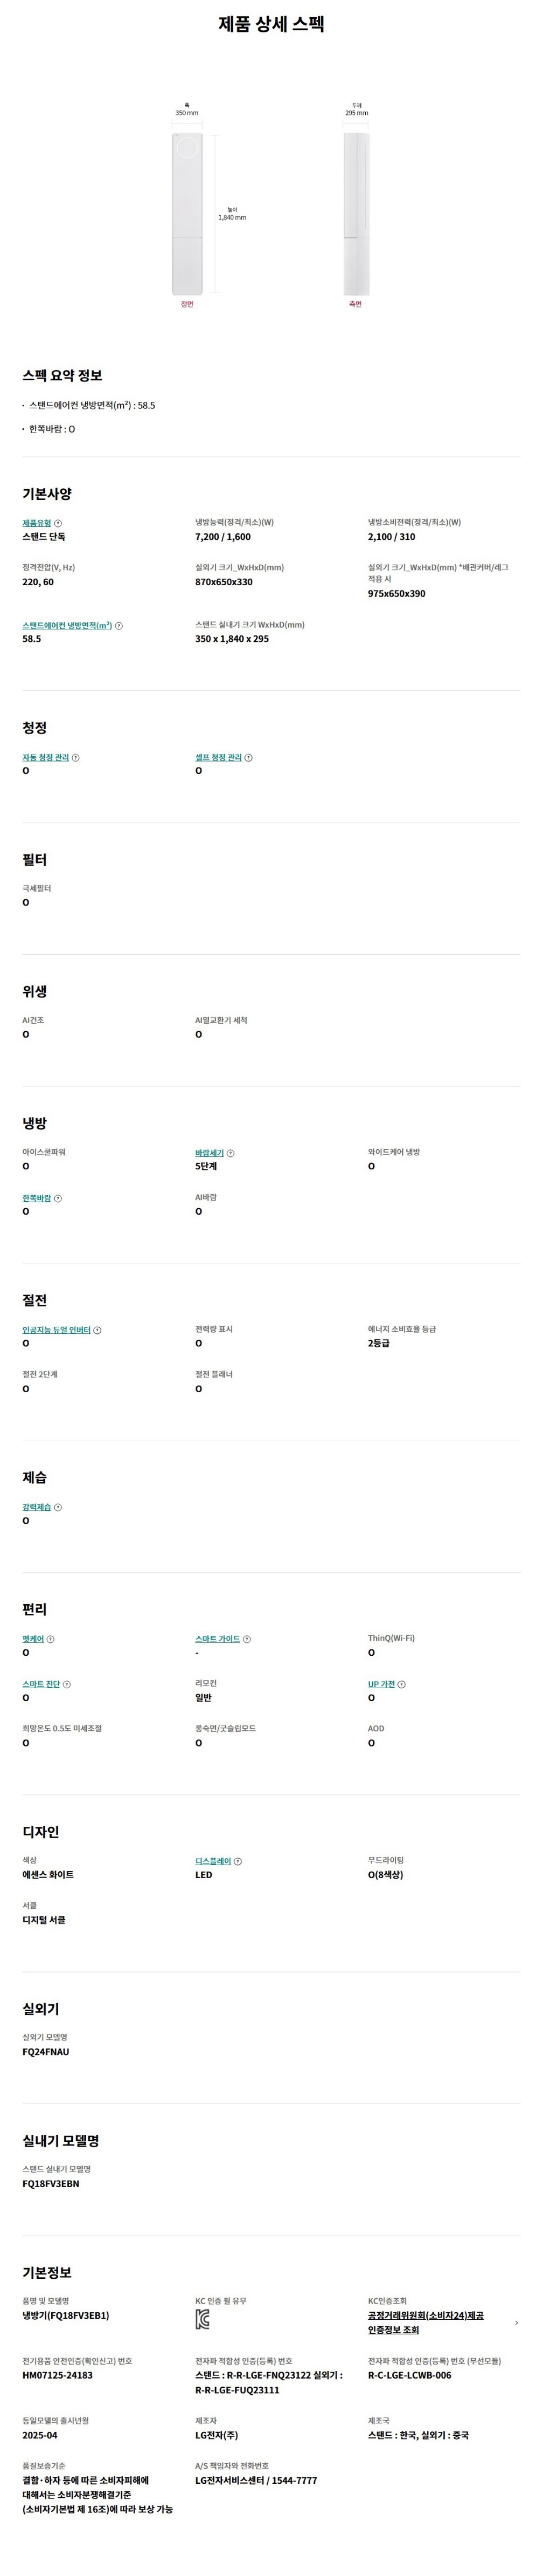
Task: Show help for 셀프 청정 관리 icon
Action: click(x=248, y=758)
